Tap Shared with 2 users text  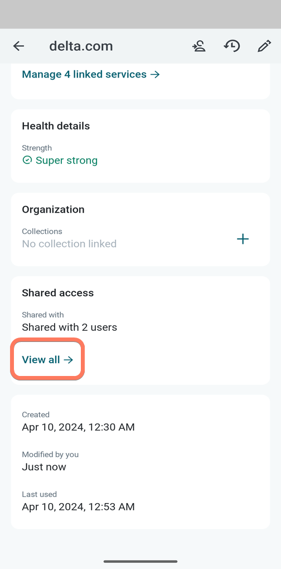pos(70,327)
